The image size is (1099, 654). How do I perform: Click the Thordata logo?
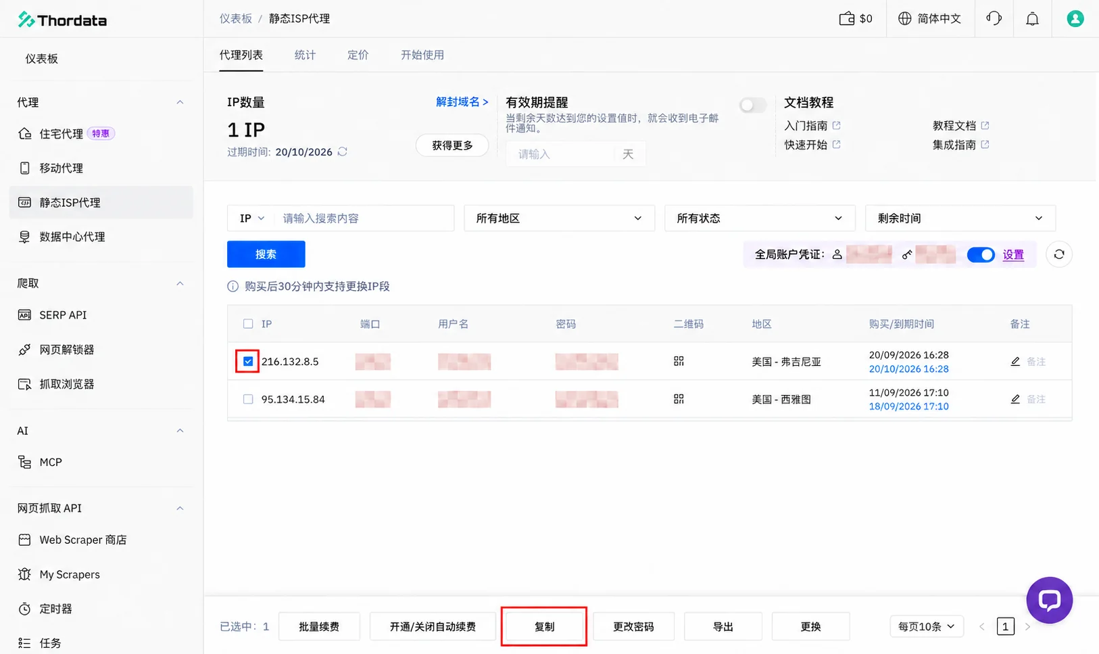(x=62, y=20)
